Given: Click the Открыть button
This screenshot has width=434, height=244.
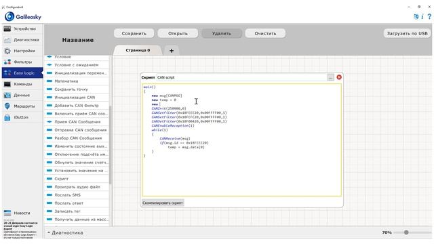Looking at the screenshot, I should 178,33.
